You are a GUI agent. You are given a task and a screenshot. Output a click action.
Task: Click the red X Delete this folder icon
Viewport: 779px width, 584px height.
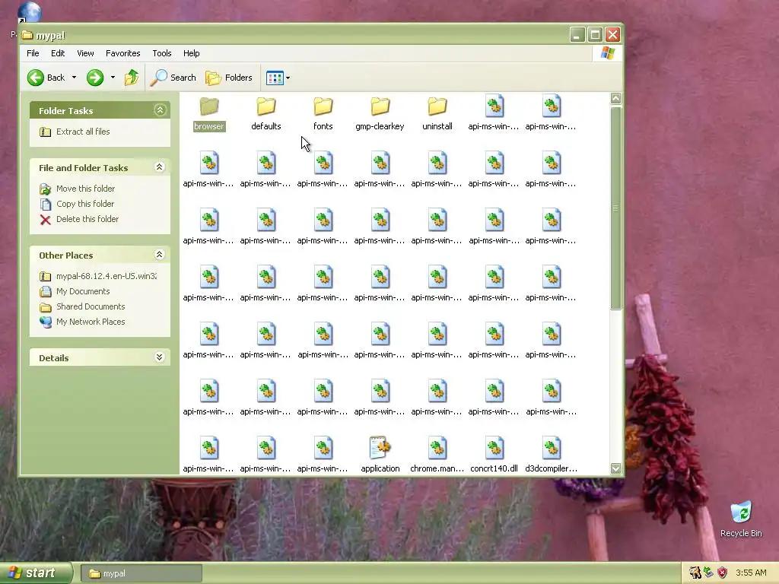click(45, 220)
